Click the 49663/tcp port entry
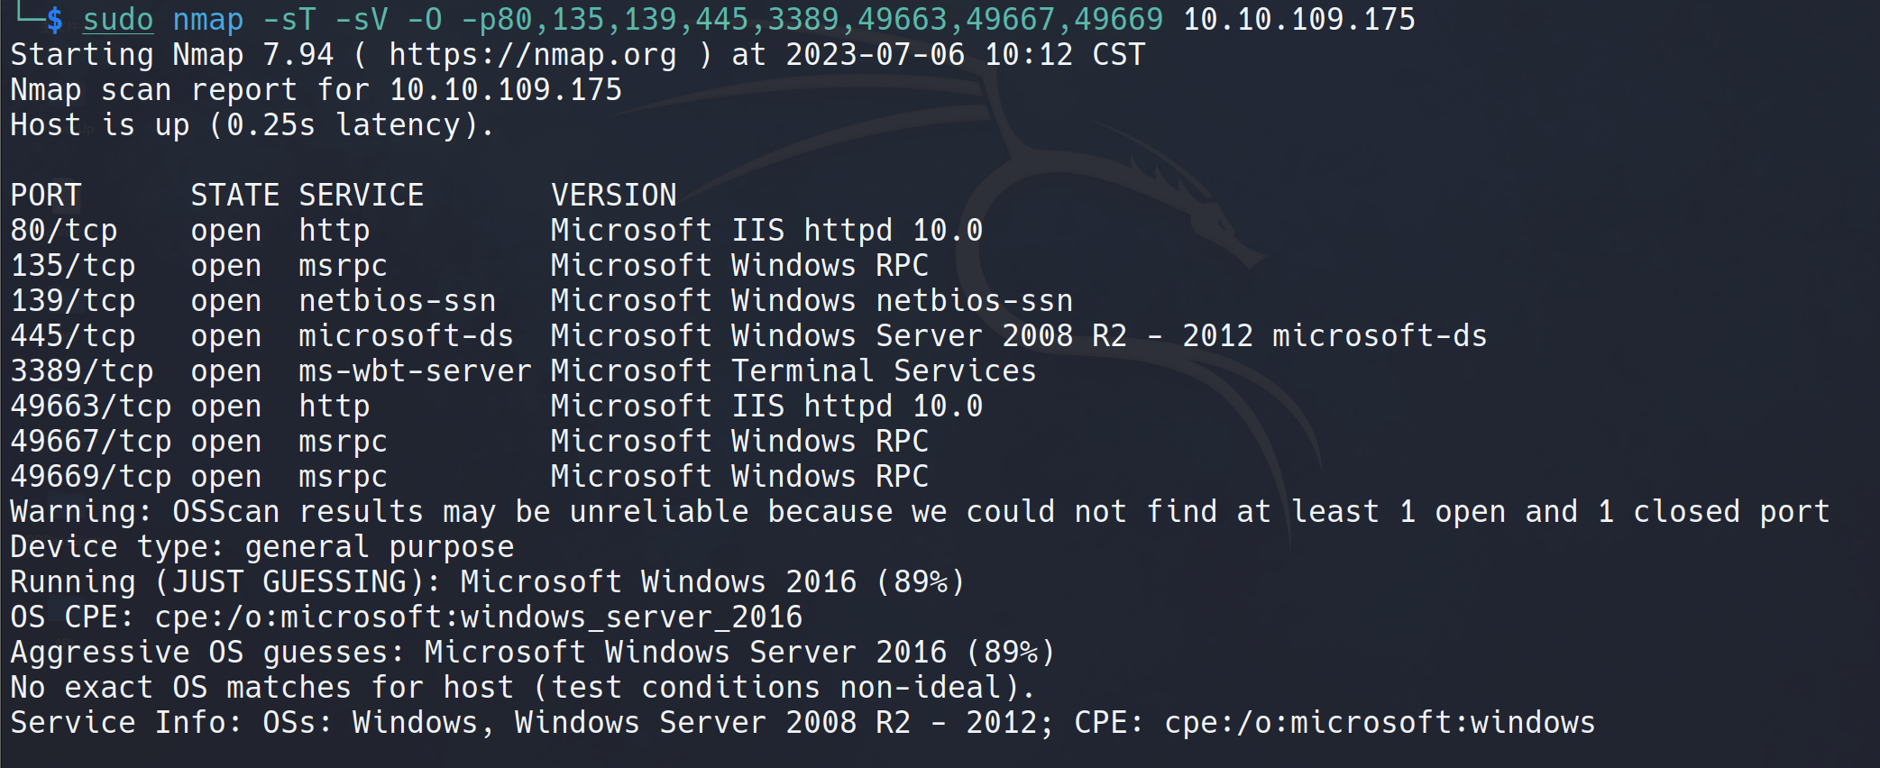 [x=91, y=407]
